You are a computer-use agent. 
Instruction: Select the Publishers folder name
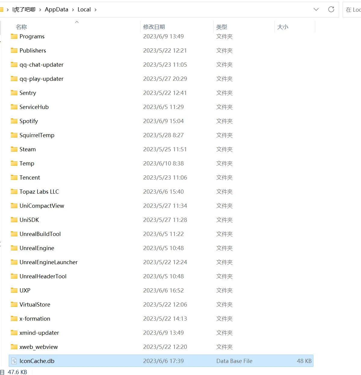[33, 50]
